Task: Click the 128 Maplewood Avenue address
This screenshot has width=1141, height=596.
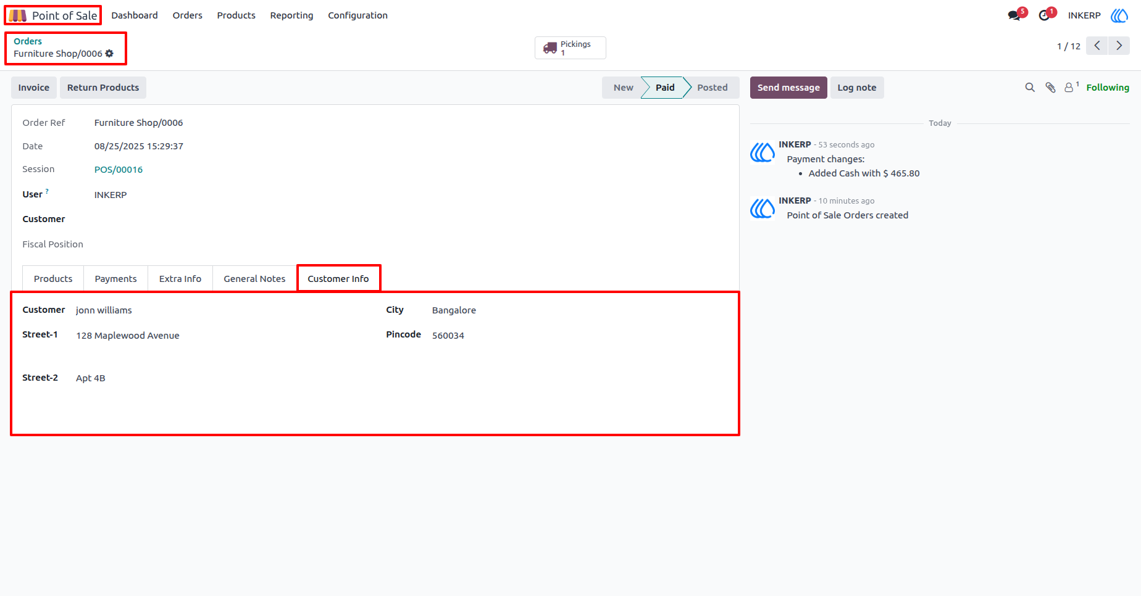Action: coord(128,336)
